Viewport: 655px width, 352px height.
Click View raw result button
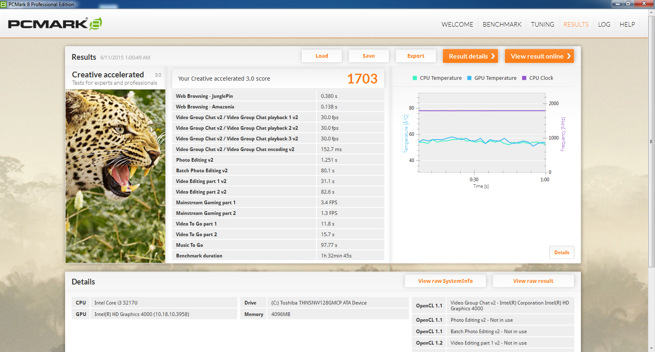(533, 281)
